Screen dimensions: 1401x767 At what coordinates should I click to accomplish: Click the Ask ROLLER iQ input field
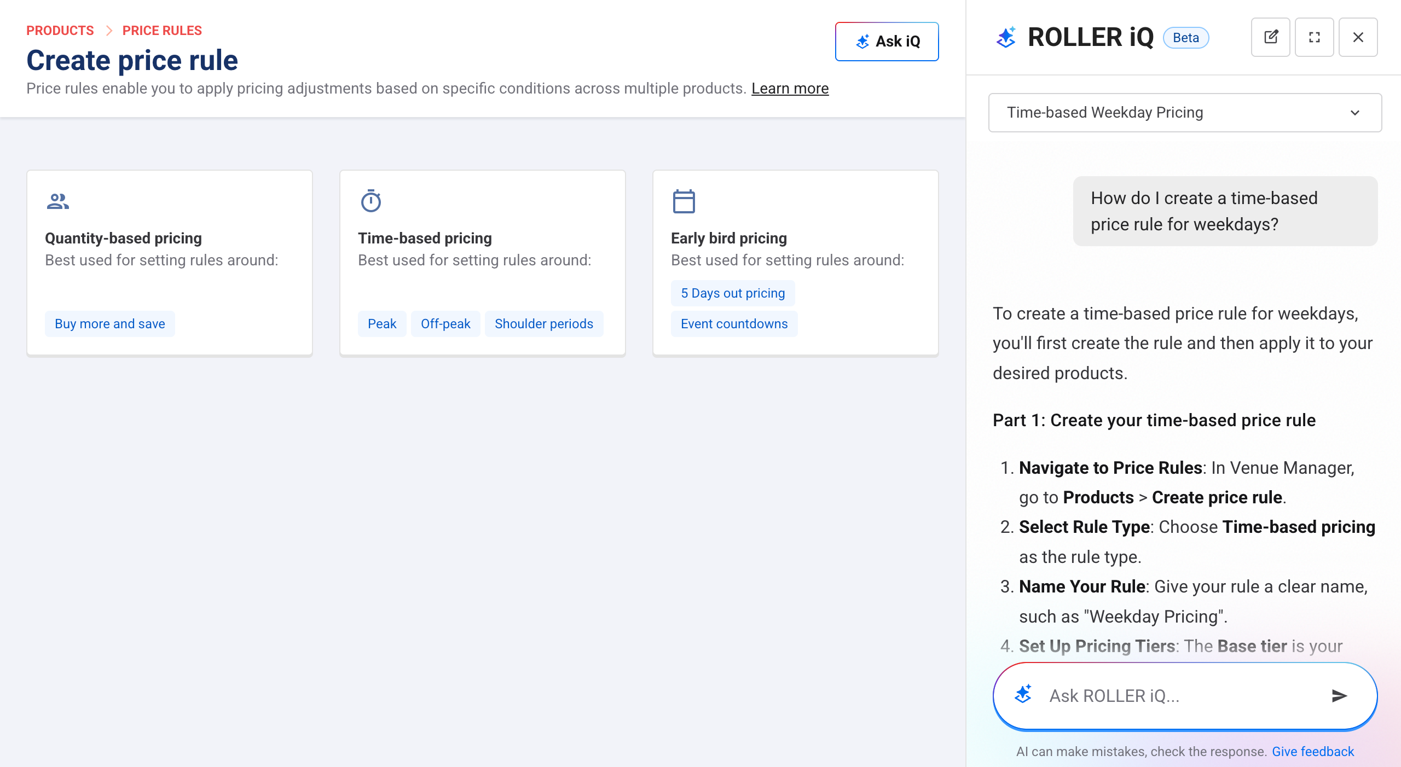pyautogui.click(x=1149, y=695)
